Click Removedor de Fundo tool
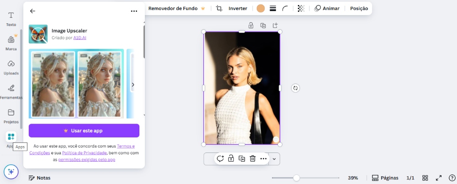Screen dimensions: 457x184 [x=176, y=8]
